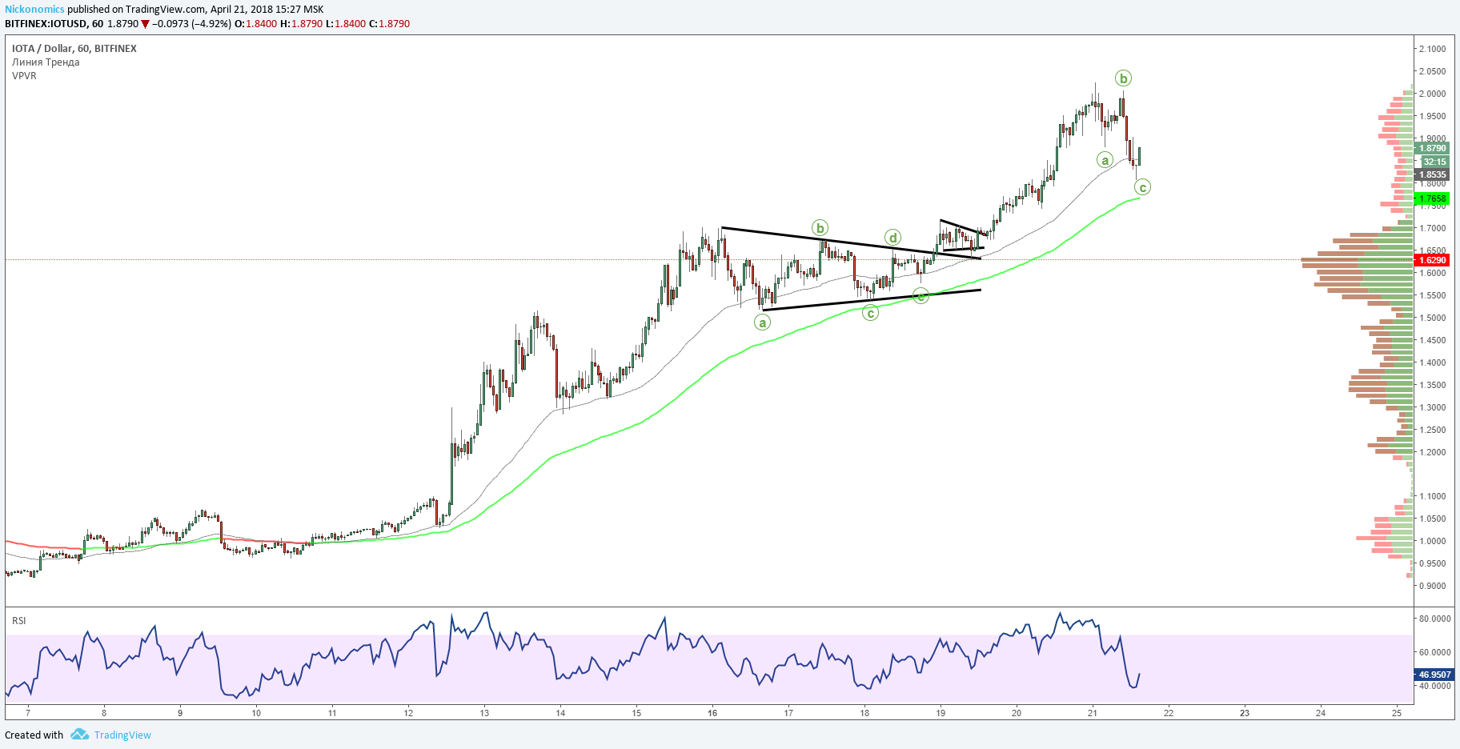Image resolution: width=1460 pixels, height=749 pixels.
Task: Click the −0.0973 (−4.92%) change value in the header
Action: (x=191, y=23)
